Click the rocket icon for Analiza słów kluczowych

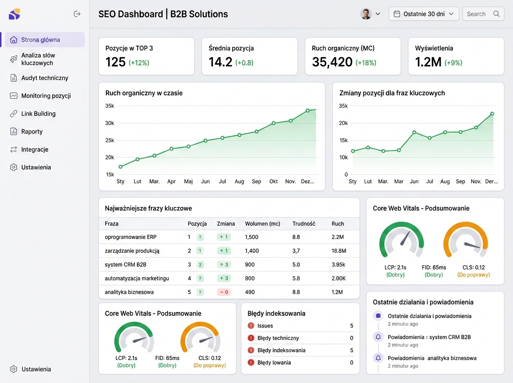pos(14,59)
